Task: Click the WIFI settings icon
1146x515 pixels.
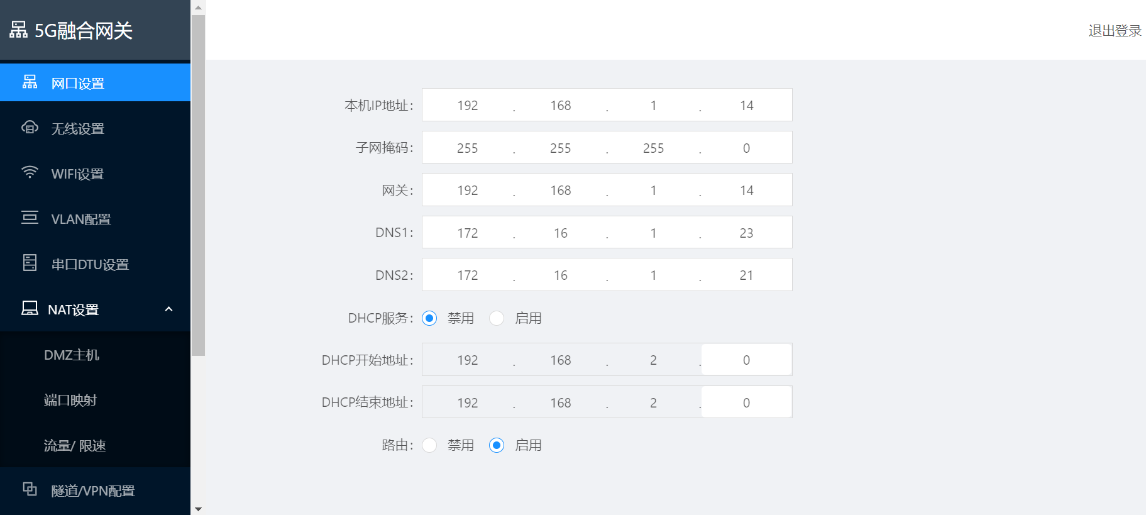Action: pos(30,173)
